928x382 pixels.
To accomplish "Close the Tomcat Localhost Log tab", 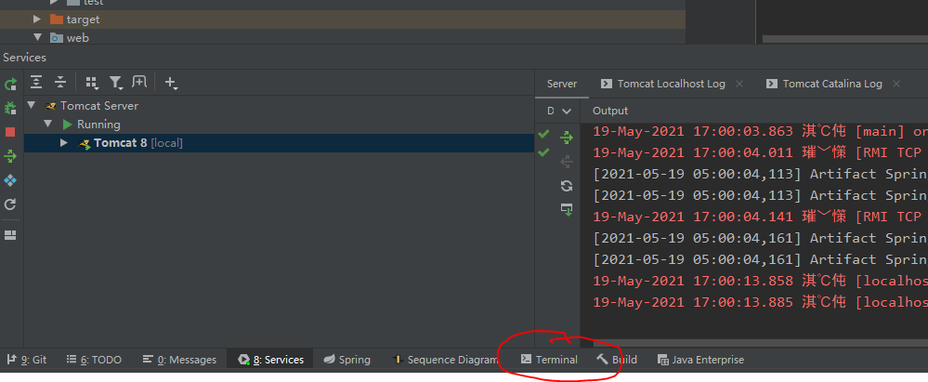I will (739, 84).
